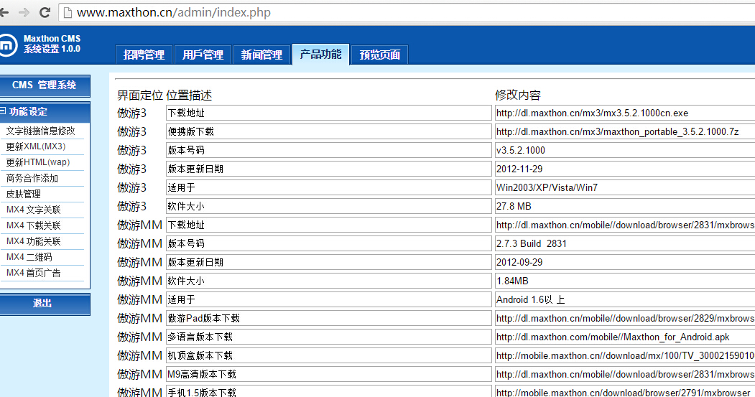
Task: Open the 招聘管理 tab
Action: coord(144,55)
